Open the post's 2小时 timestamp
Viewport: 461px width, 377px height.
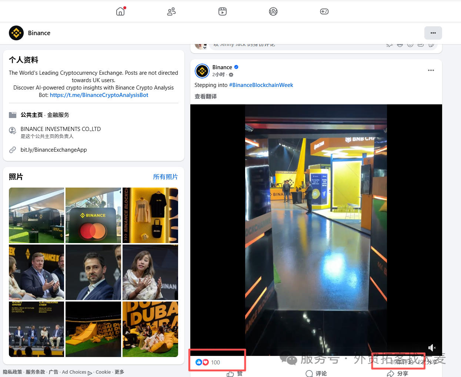[x=218, y=74]
